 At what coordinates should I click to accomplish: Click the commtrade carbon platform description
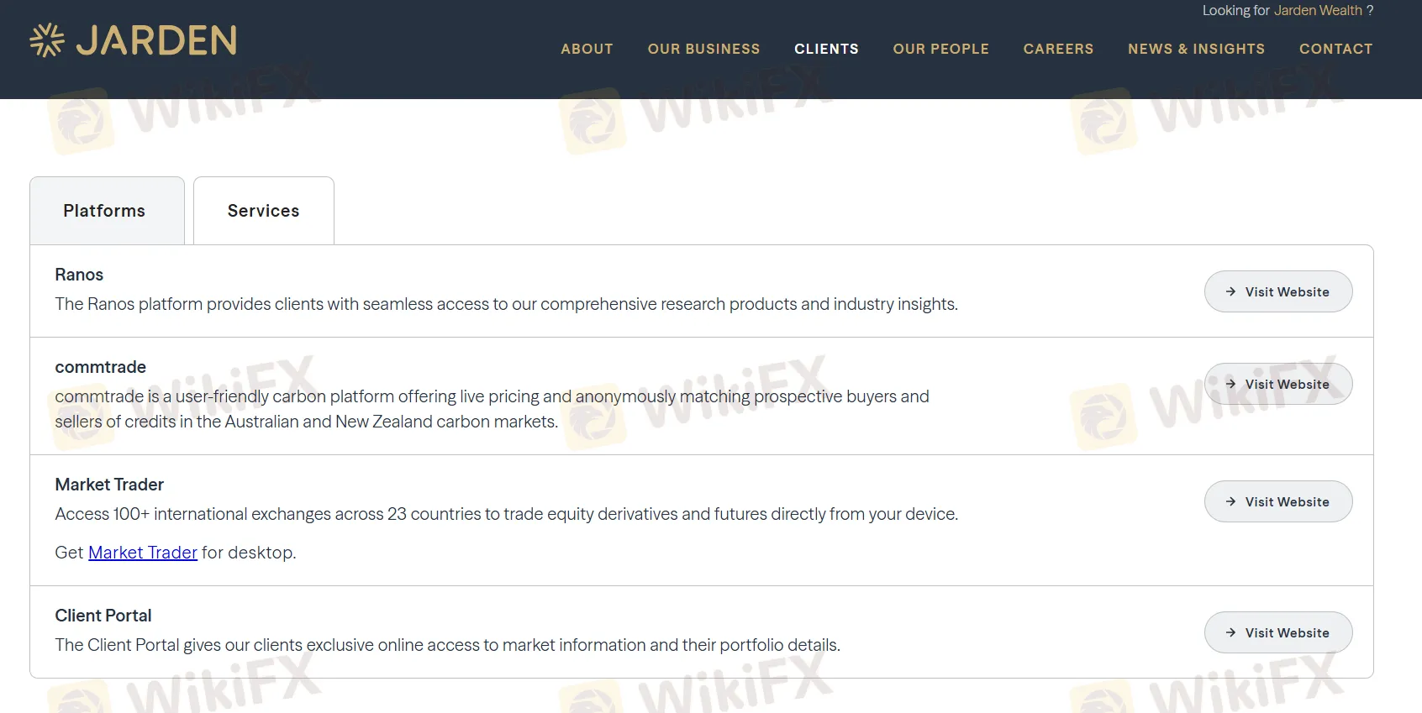coord(492,409)
